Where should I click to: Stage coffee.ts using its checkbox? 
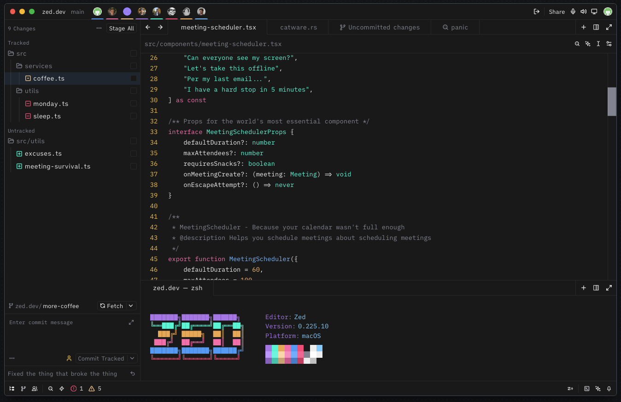point(134,78)
